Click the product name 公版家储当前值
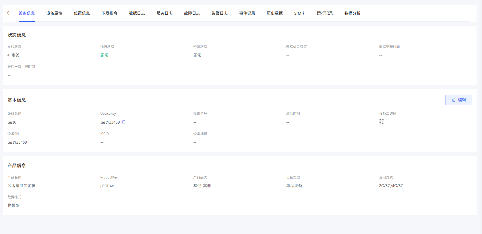The width and height of the screenshot is (482, 234). pos(22,186)
